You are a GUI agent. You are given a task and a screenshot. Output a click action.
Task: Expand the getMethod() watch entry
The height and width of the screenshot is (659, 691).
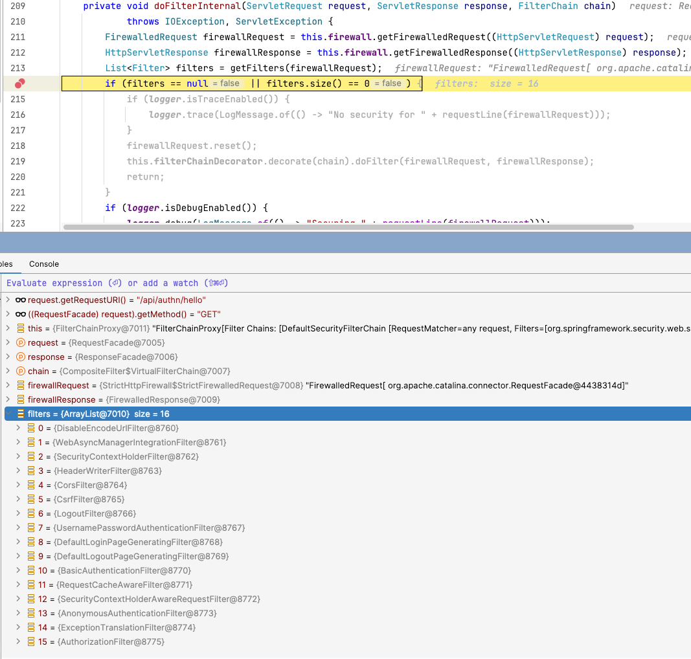pyautogui.click(x=8, y=314)
